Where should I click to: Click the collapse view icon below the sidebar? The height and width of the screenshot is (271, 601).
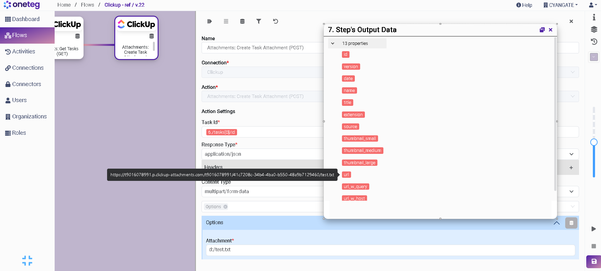[x=27, y=261]
